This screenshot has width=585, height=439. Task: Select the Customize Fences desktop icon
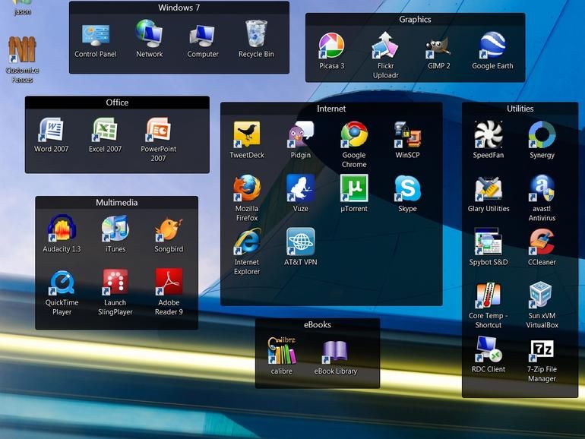tap(22, 51)
